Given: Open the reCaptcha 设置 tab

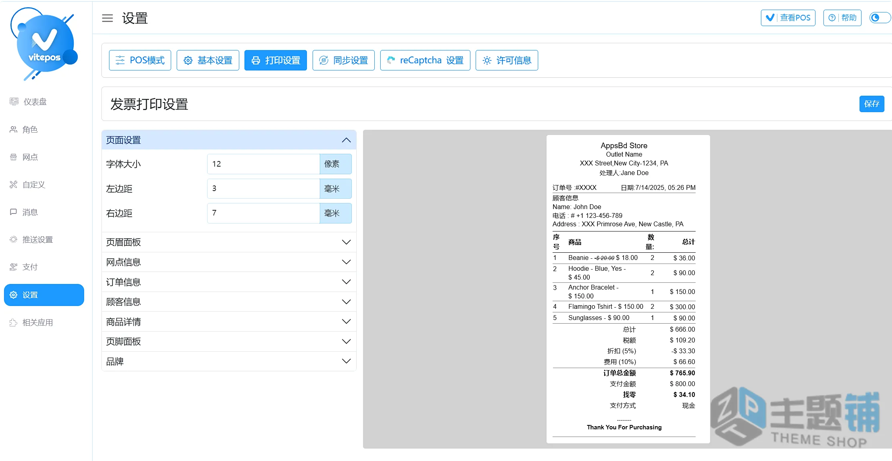Looking at the screenshot, I should (425, 60).
